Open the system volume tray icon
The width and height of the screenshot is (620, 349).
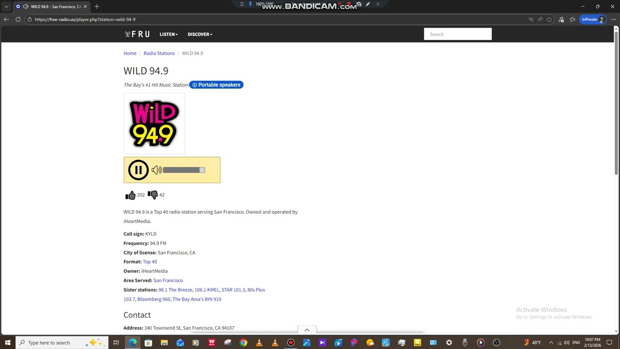(x=567, y=343)
